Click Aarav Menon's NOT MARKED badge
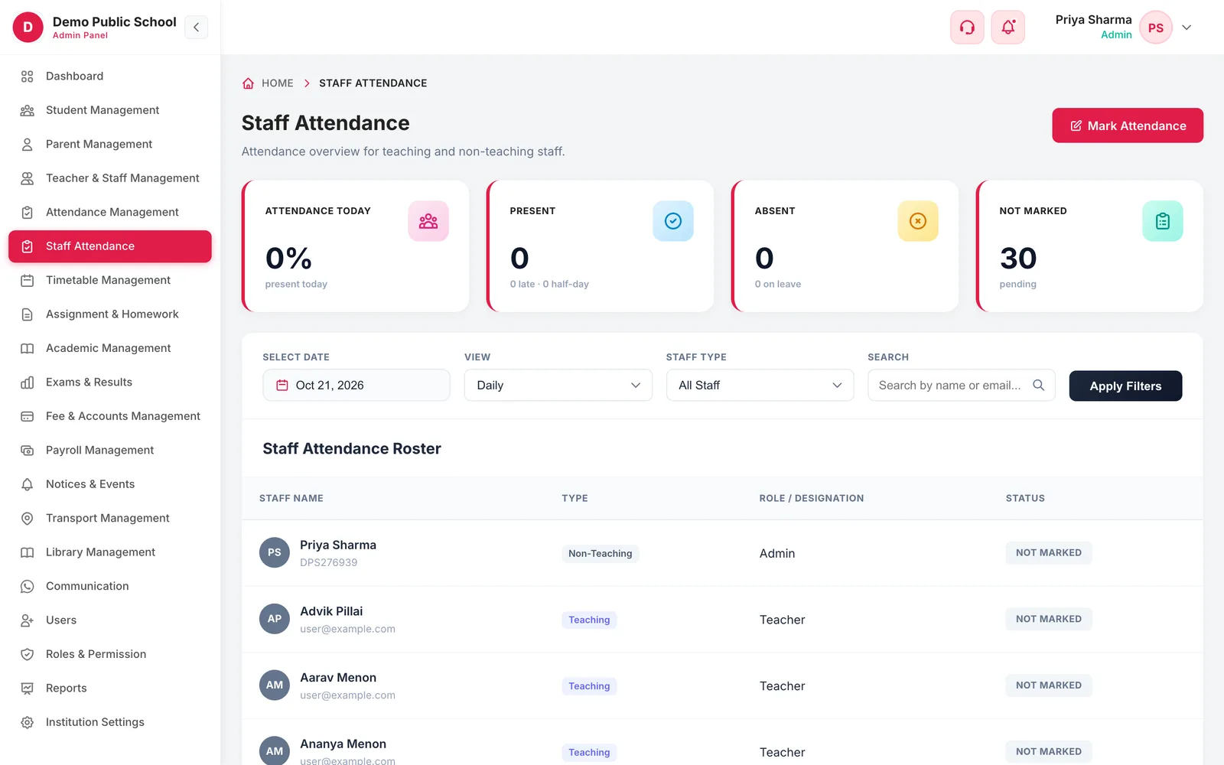 click(1049, 685)
